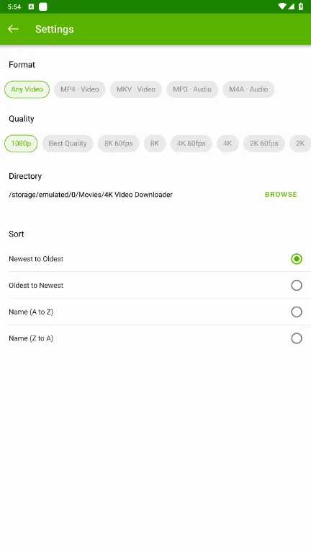Tap the directory path text

coord(91,195)
